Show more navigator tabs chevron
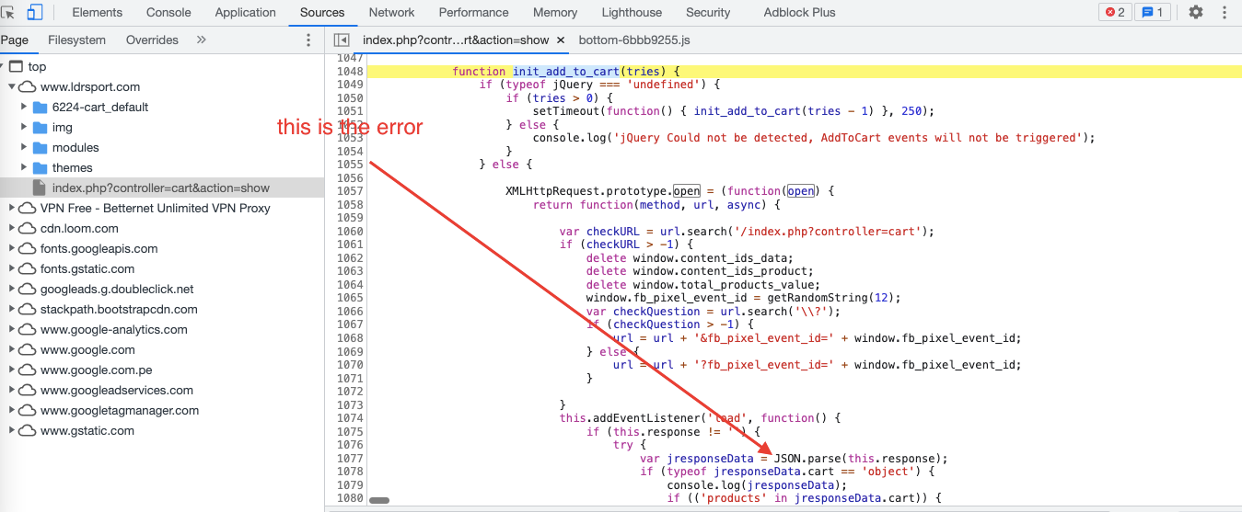 pyautogui.click(x=202, y=40)
